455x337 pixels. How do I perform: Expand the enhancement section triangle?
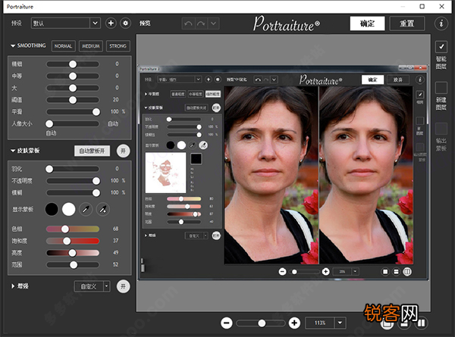click(x=13, y=286)
